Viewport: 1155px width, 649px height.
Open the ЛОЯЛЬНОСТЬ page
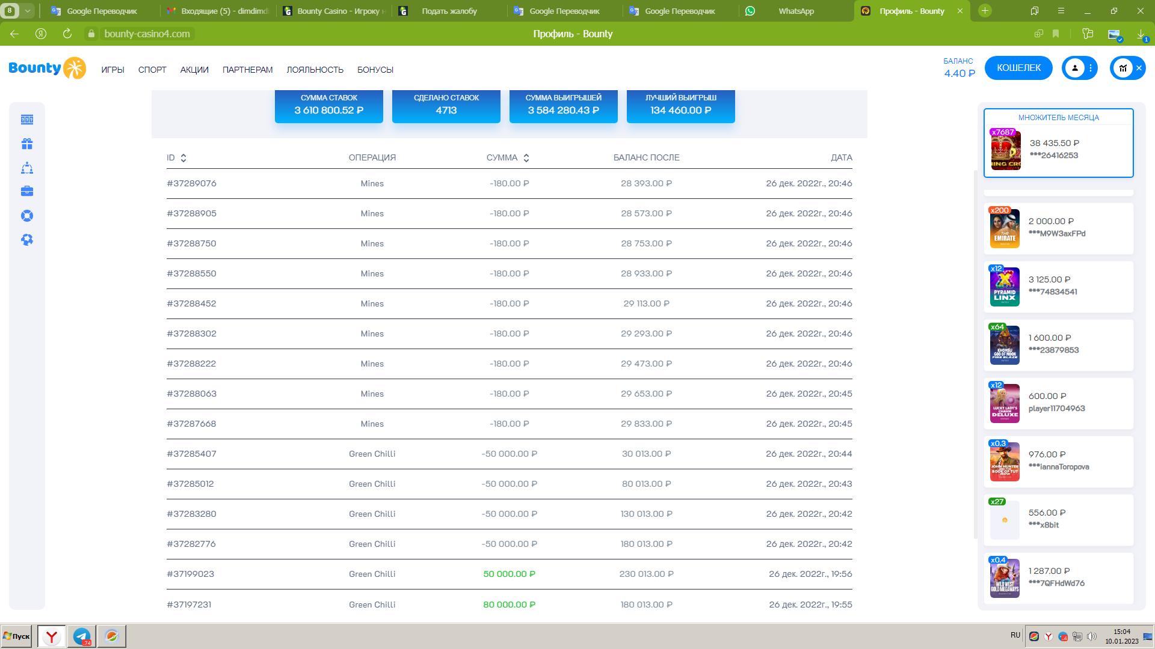pyautogui.click(x=315, y=70)
